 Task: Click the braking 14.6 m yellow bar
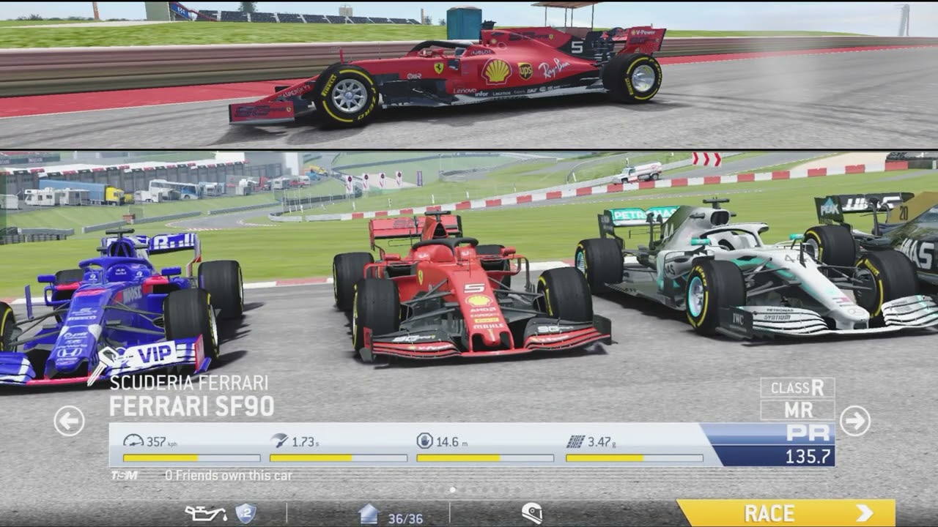[485, 458]
